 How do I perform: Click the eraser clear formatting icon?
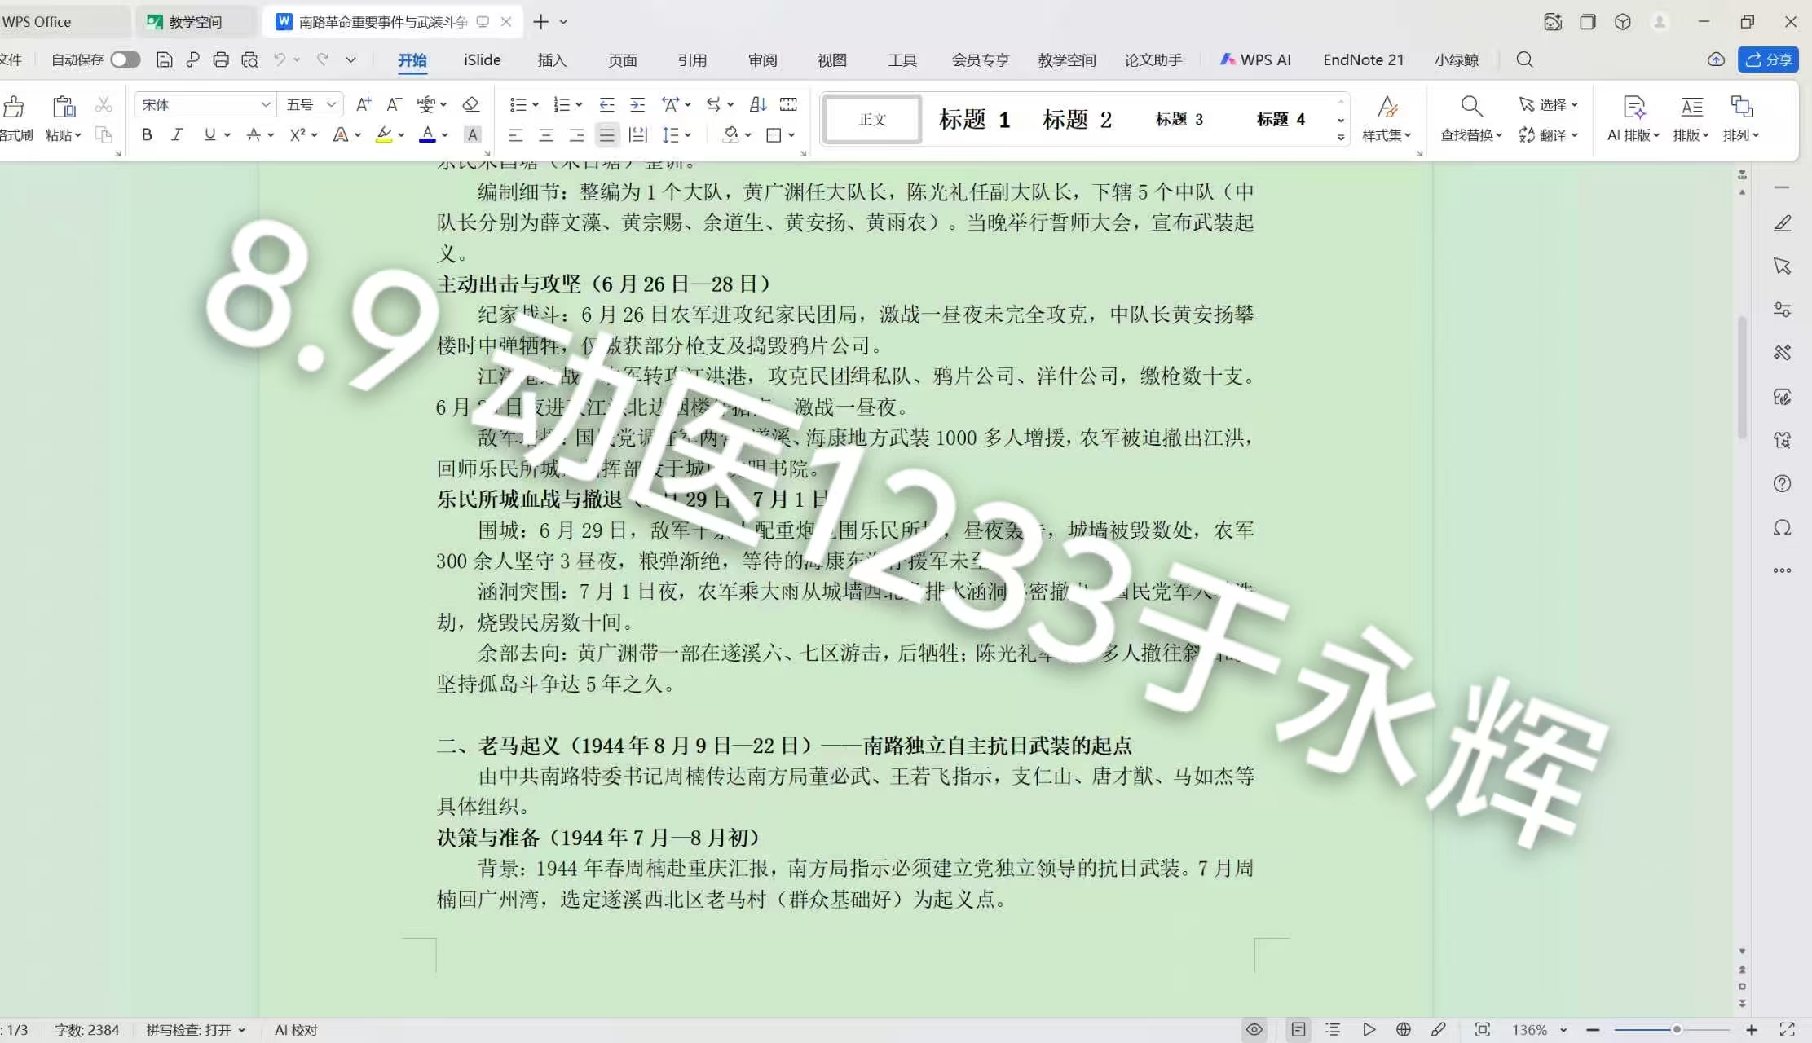470,104
